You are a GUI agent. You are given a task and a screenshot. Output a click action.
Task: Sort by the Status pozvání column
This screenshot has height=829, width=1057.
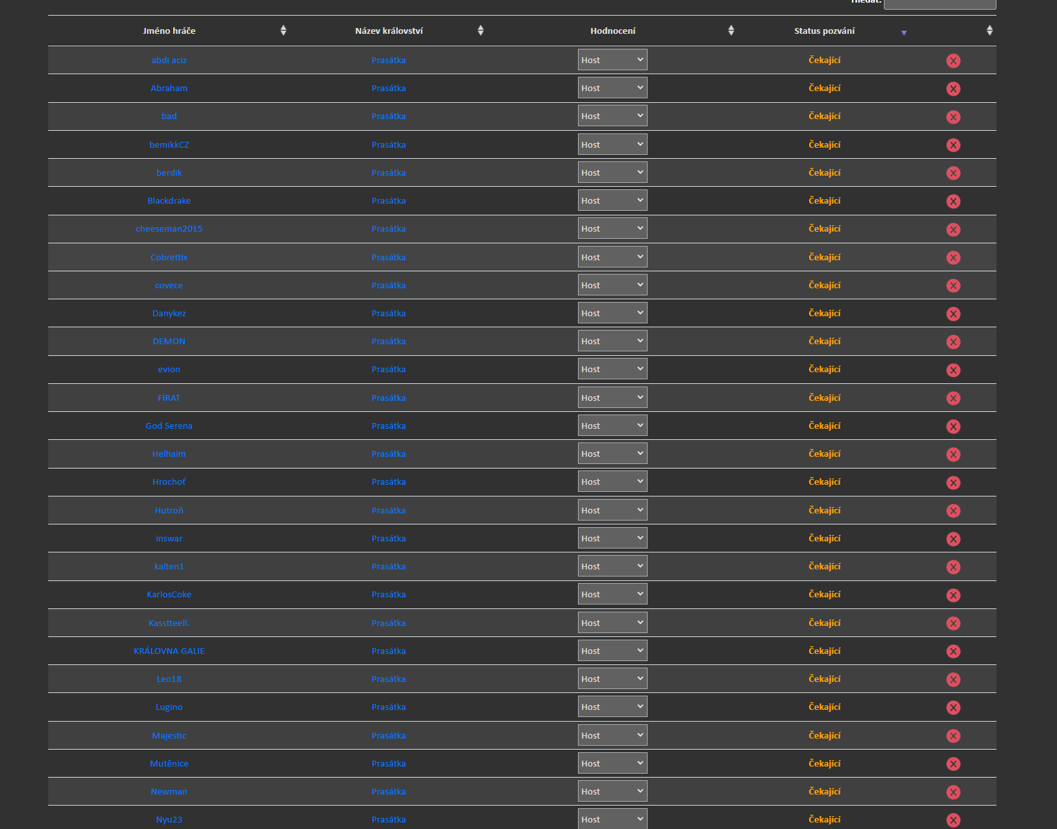tap(824, 31)
